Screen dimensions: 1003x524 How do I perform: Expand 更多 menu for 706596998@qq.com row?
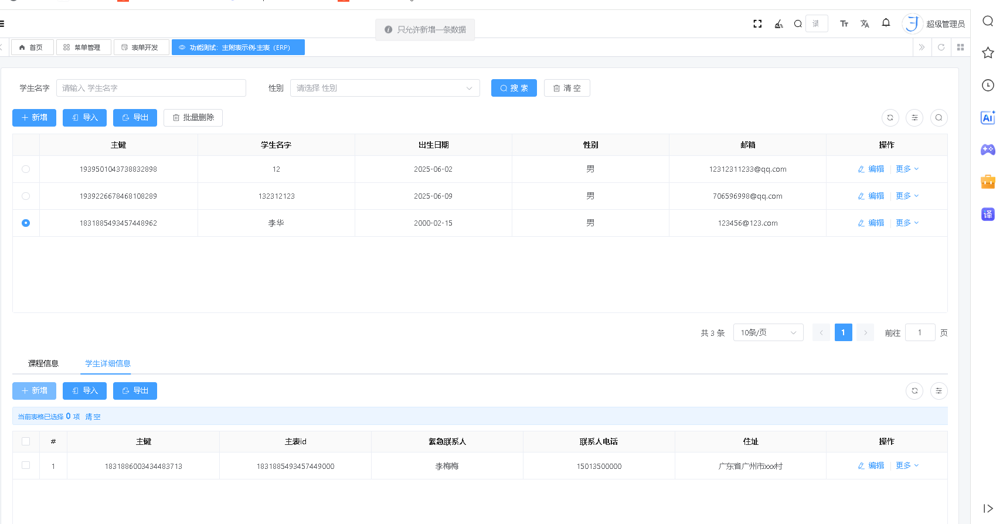(907, 196)
